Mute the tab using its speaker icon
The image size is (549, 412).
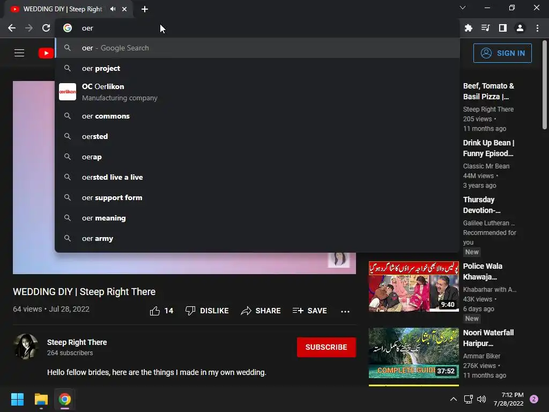point(113,9)
